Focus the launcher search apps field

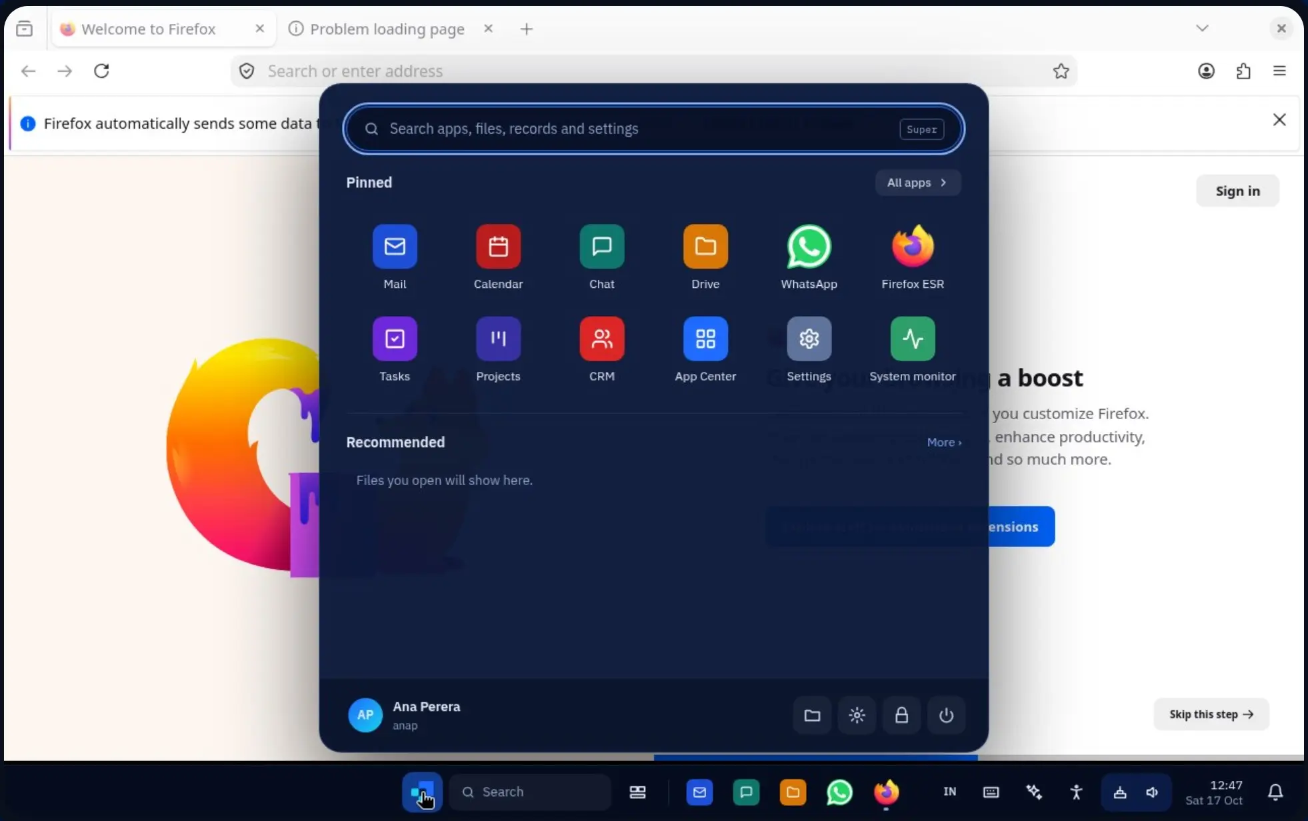coord(653,129)
